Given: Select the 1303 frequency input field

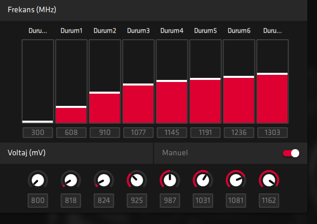Looking at the screenshot, I should click(x=272, y=132).
